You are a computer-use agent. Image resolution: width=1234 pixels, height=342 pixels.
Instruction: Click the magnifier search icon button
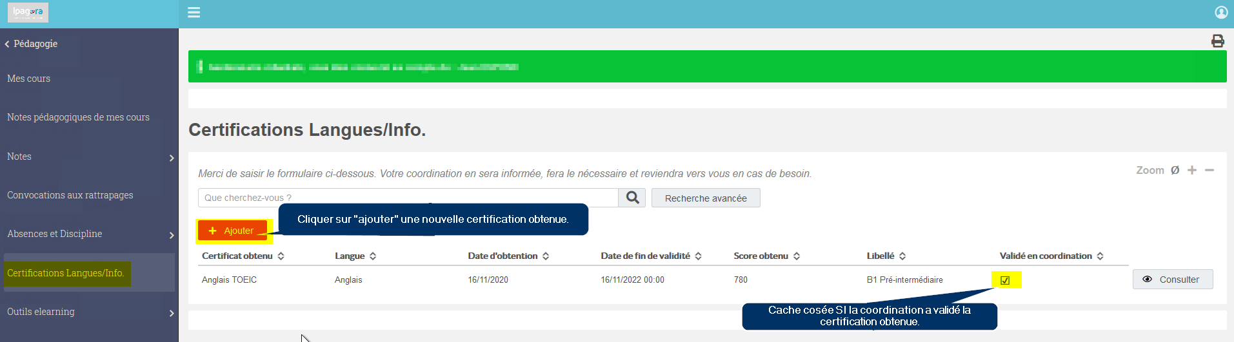(x=632, y=198)
